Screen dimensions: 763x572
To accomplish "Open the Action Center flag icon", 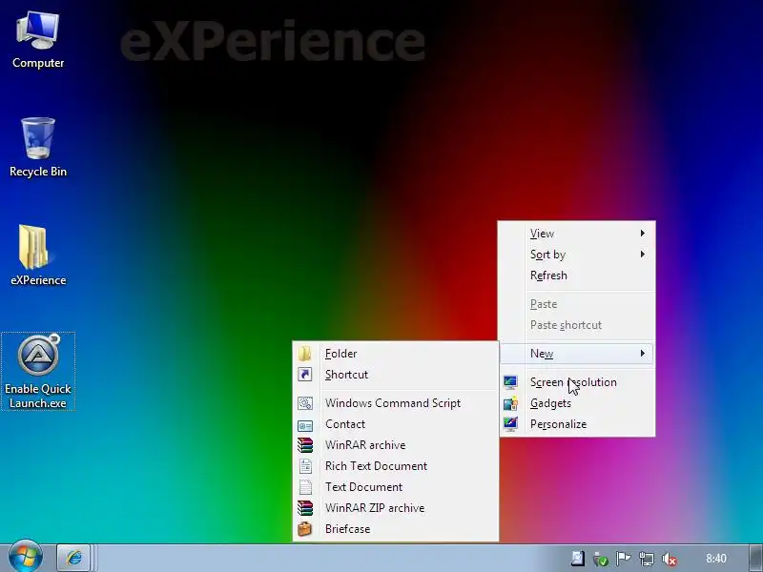I will (624, 559).
